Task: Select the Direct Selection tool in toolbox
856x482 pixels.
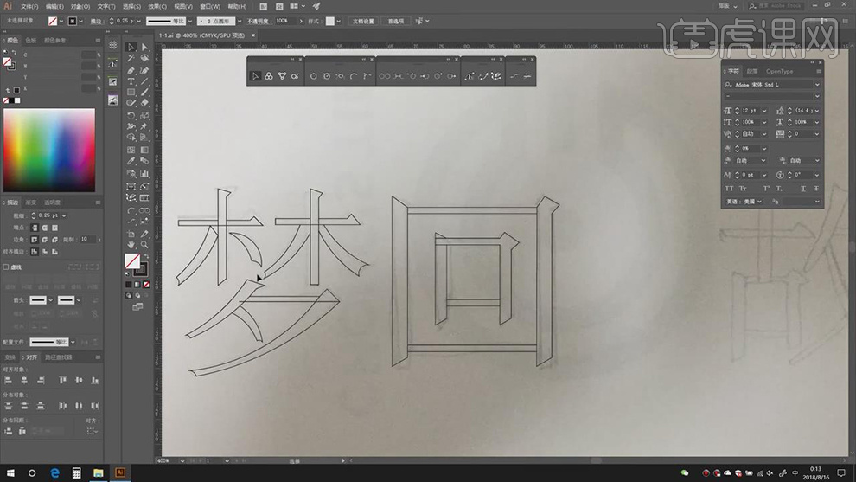Action: 144,48
